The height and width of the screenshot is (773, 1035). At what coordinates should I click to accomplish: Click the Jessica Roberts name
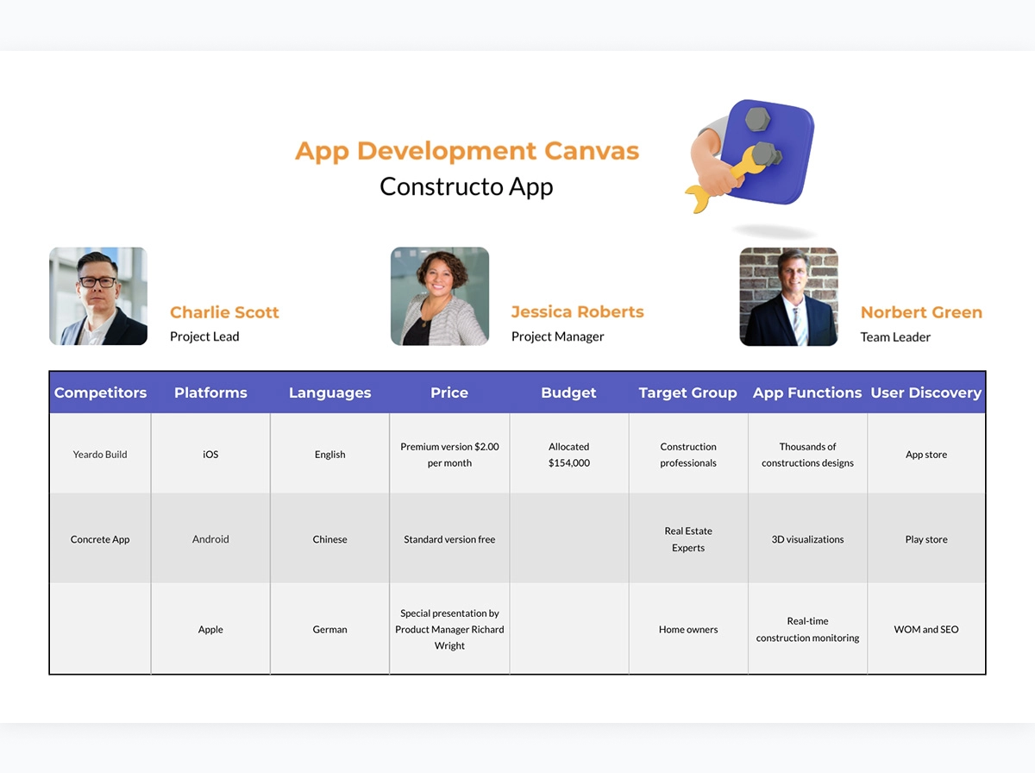[x=578, y=311]
